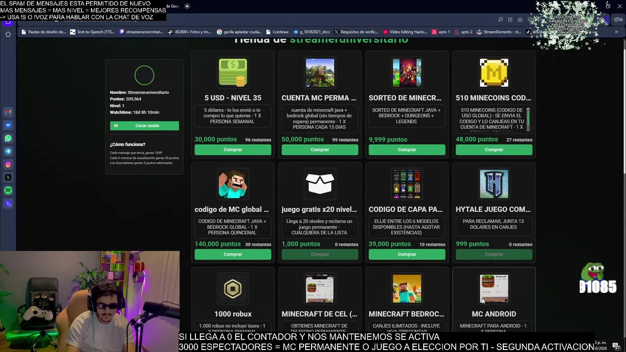Click the MC ANDROID title
The width and height of the screenshot is (626, 352).
point(494,314)
